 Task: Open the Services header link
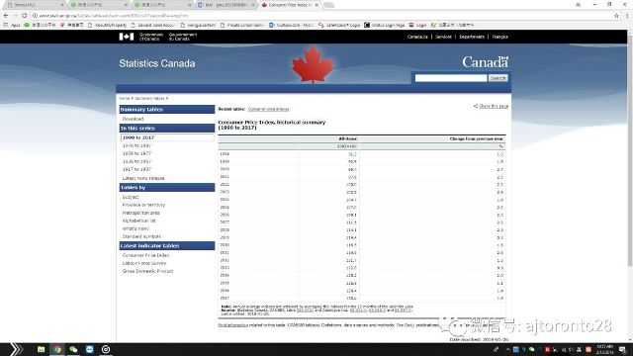click(x=443, y=37)
